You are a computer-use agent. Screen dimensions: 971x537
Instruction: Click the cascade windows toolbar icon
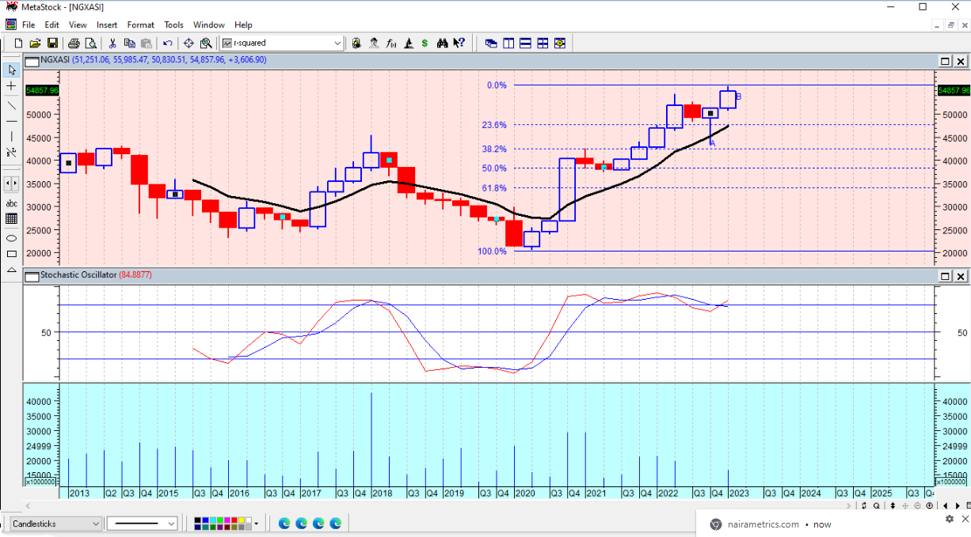click(x=490, y=43)
